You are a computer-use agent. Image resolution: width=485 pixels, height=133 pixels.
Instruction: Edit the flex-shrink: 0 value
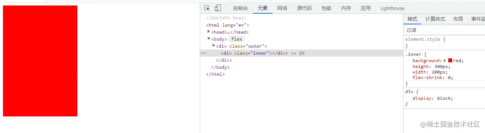point(449,78)
